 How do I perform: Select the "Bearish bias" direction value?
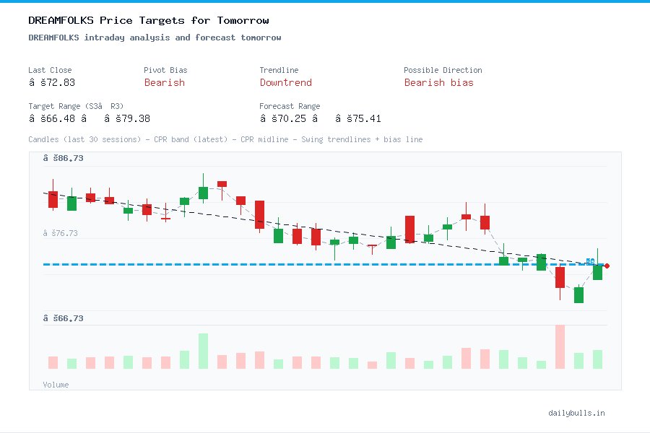[x=438, y=82]
